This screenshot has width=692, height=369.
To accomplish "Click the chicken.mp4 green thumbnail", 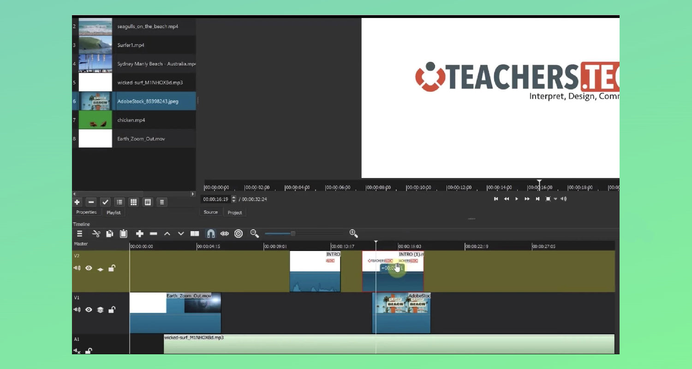I will pos(95,120).
